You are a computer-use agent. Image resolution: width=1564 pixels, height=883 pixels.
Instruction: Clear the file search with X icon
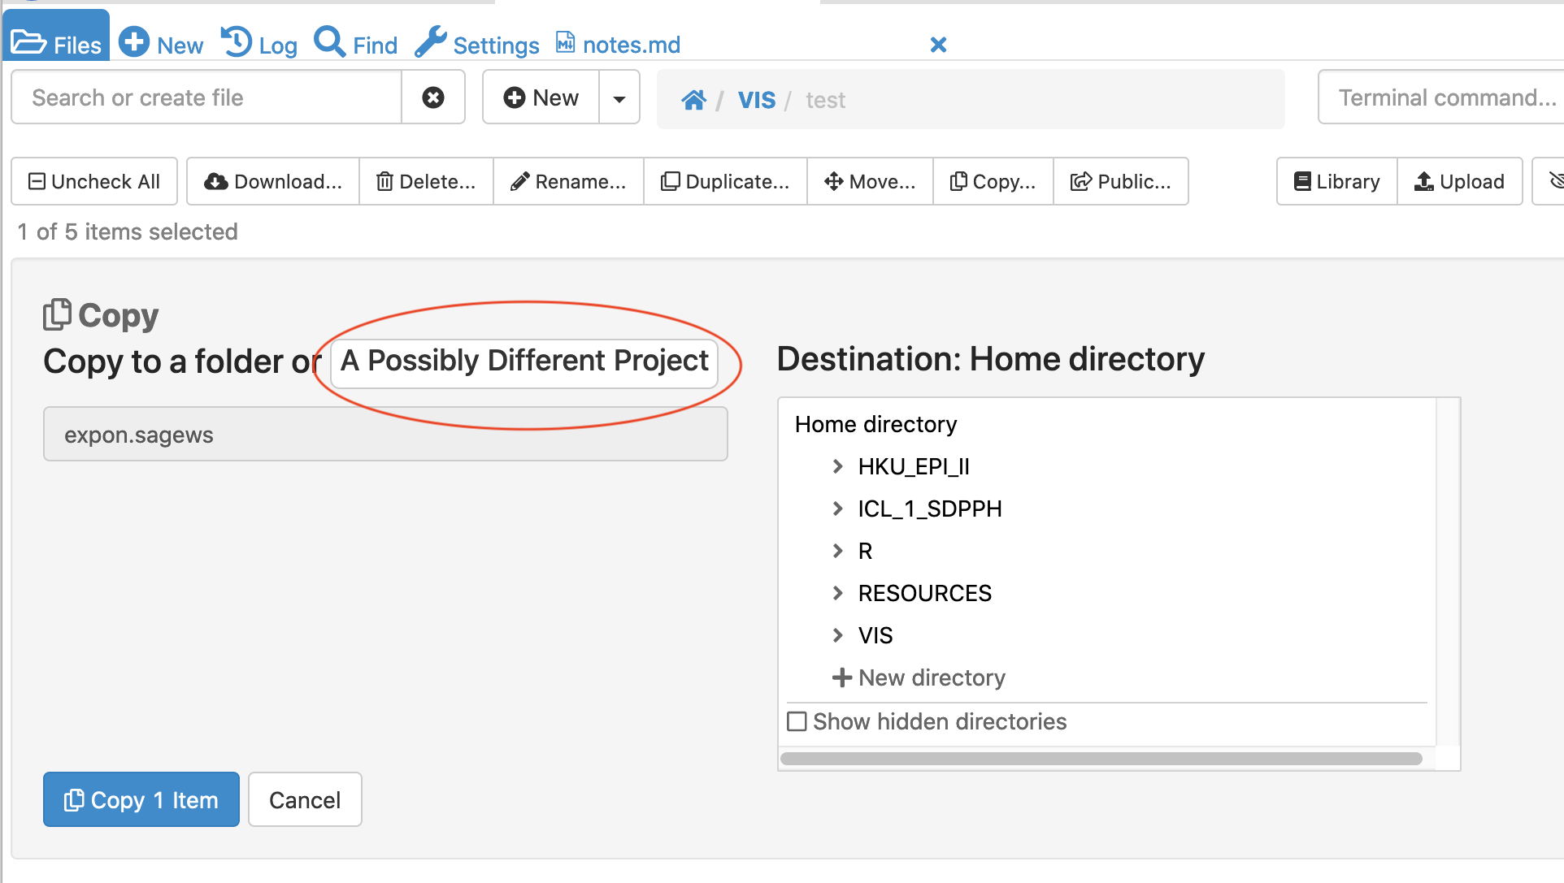pos(433,97)
